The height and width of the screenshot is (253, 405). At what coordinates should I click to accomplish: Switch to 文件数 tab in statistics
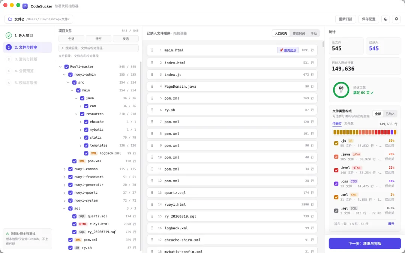pyautogui.click(x=349, y=124)
